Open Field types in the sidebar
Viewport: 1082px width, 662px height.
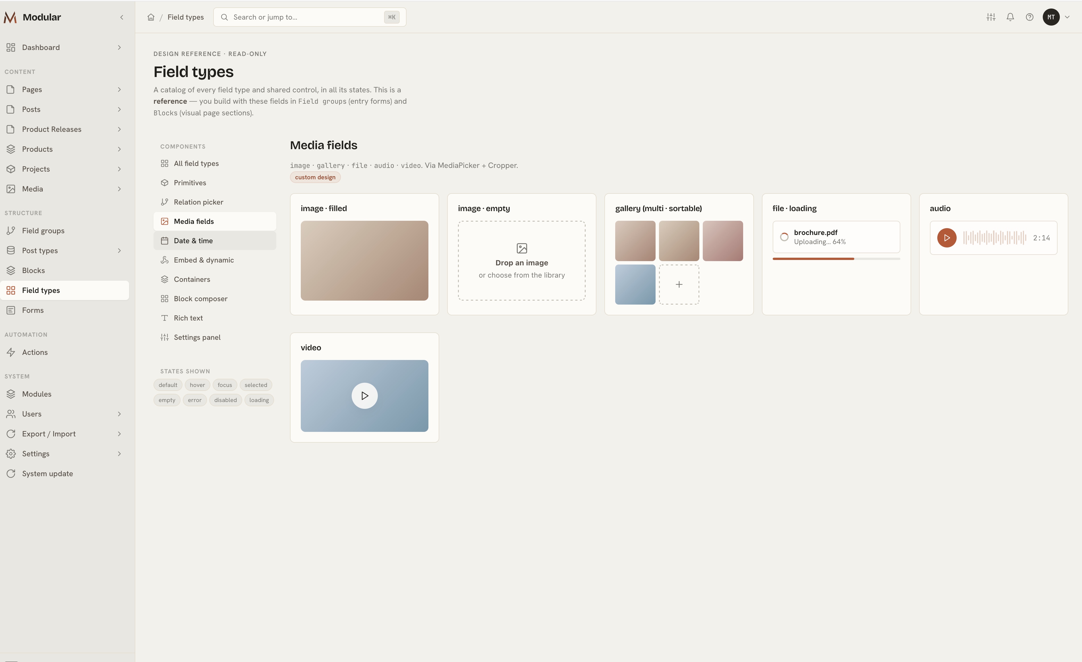point(65,290)
